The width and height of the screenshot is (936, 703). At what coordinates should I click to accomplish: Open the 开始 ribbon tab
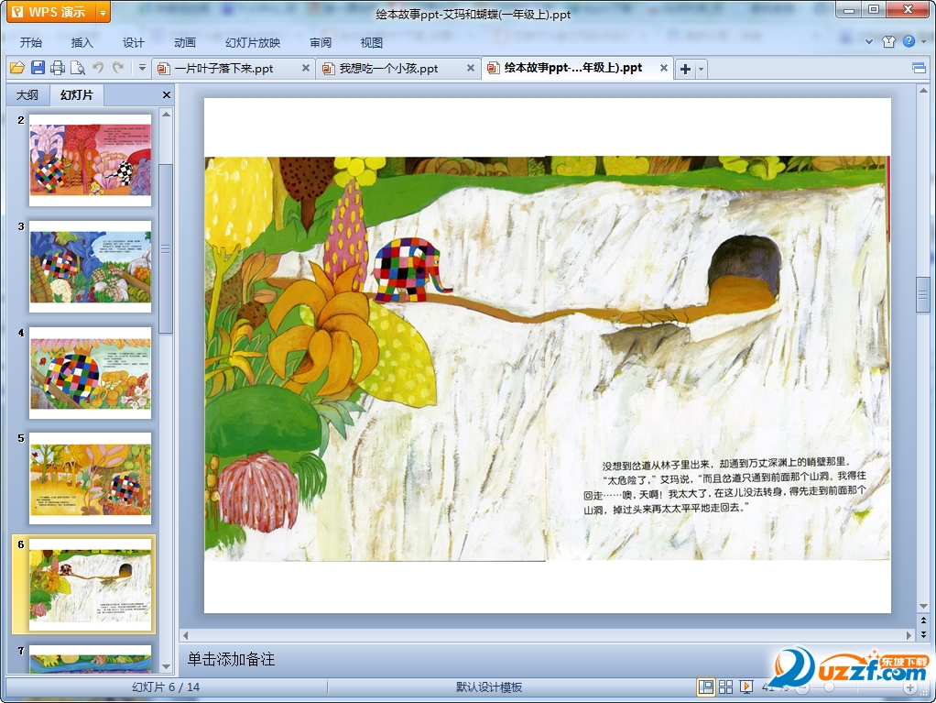coord(31,42)
